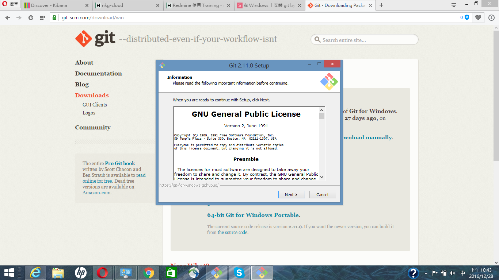Open the HP app from taskbar
This screenshot has width=499, height=280.
[x=81, y=273]
